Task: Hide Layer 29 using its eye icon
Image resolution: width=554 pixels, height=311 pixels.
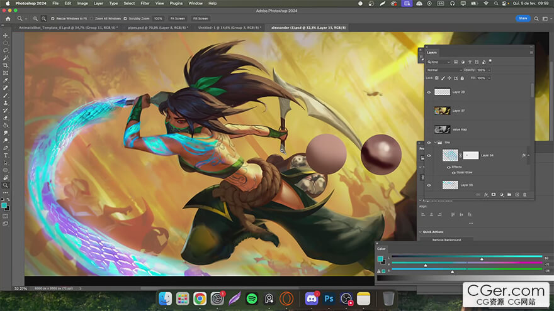Action: [429, 92]
